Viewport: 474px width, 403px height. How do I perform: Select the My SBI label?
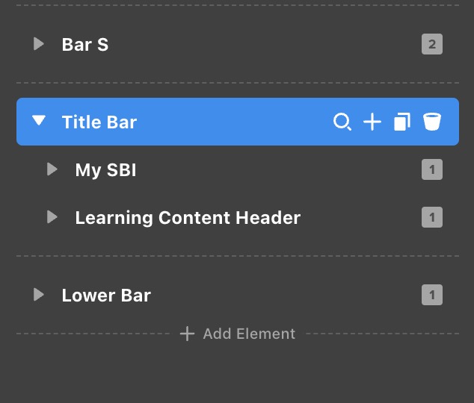tap(105, 170)
